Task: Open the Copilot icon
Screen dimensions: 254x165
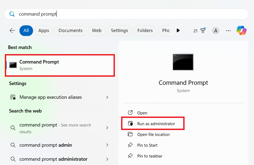Action: (241, 30)
